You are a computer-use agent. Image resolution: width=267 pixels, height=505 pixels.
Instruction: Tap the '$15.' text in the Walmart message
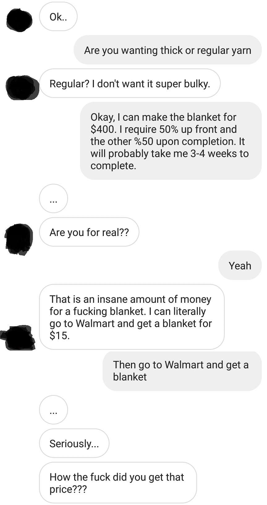tap(60, 336)
